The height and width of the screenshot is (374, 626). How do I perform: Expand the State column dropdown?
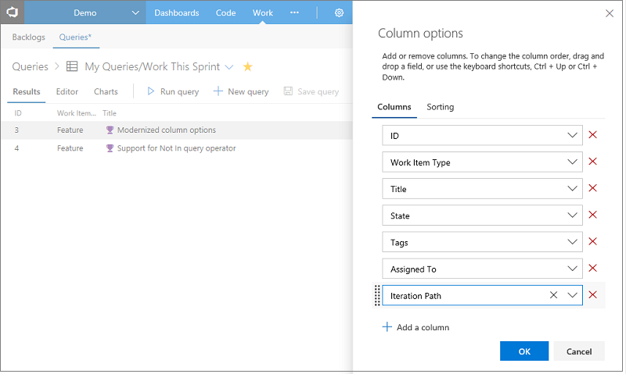click(572, 215)
